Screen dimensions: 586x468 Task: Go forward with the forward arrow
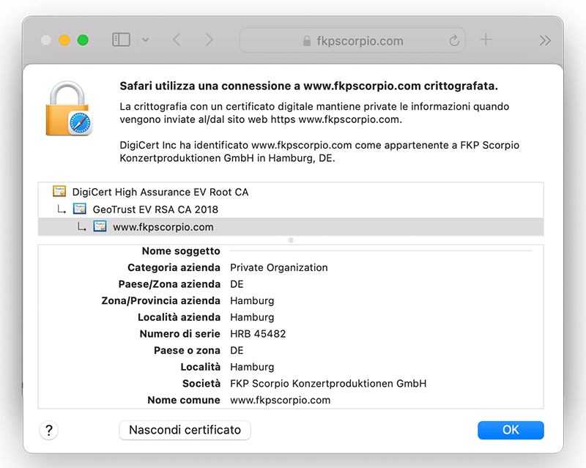coord(209,40)
